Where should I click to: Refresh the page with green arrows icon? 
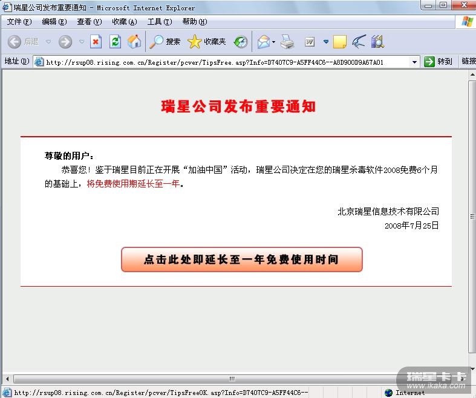click(x=115, y=42)
